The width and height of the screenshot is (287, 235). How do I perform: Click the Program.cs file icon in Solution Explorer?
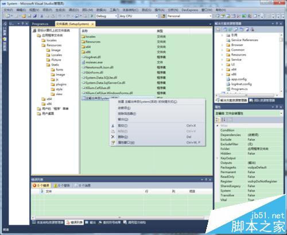point(228,89)
